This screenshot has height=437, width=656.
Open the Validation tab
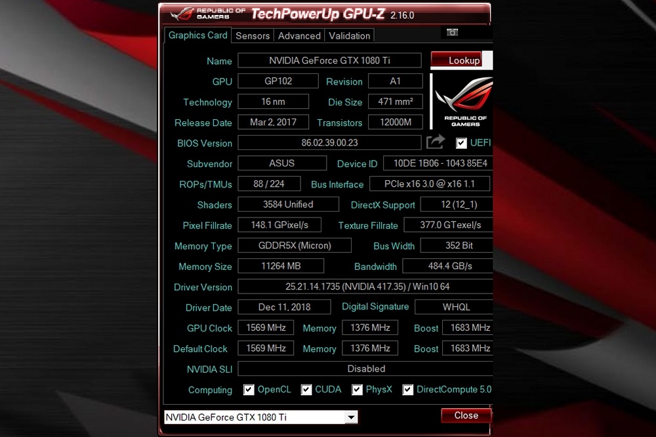coord(350,36)
